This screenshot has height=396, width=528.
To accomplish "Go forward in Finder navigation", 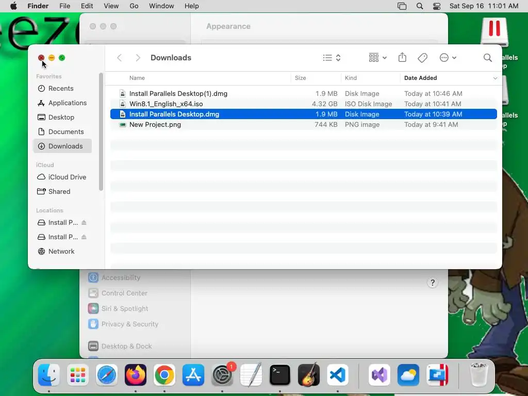I will pyautogui.click(x=138, y=58).
